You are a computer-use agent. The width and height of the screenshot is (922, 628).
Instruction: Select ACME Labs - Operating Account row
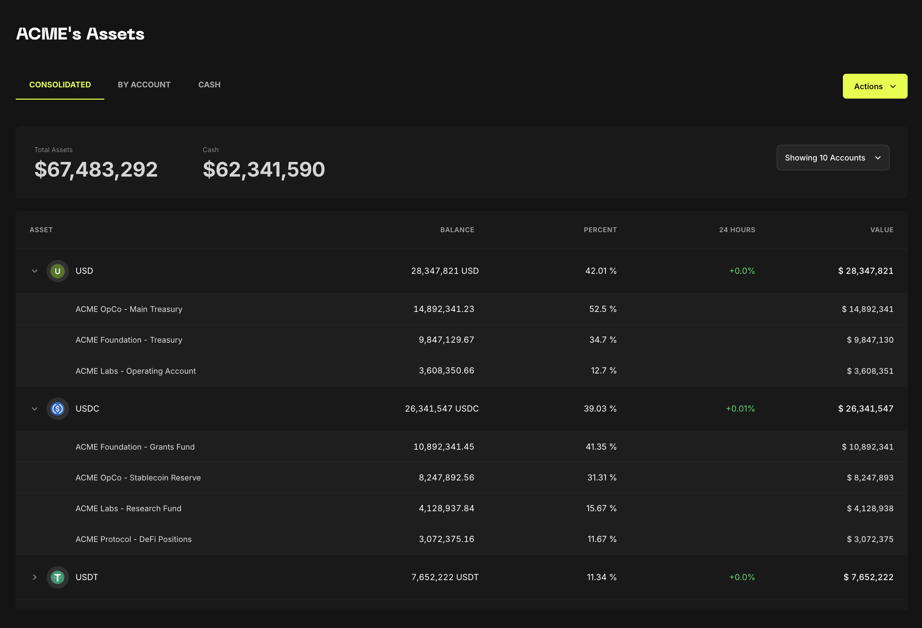tap(461, 371)
